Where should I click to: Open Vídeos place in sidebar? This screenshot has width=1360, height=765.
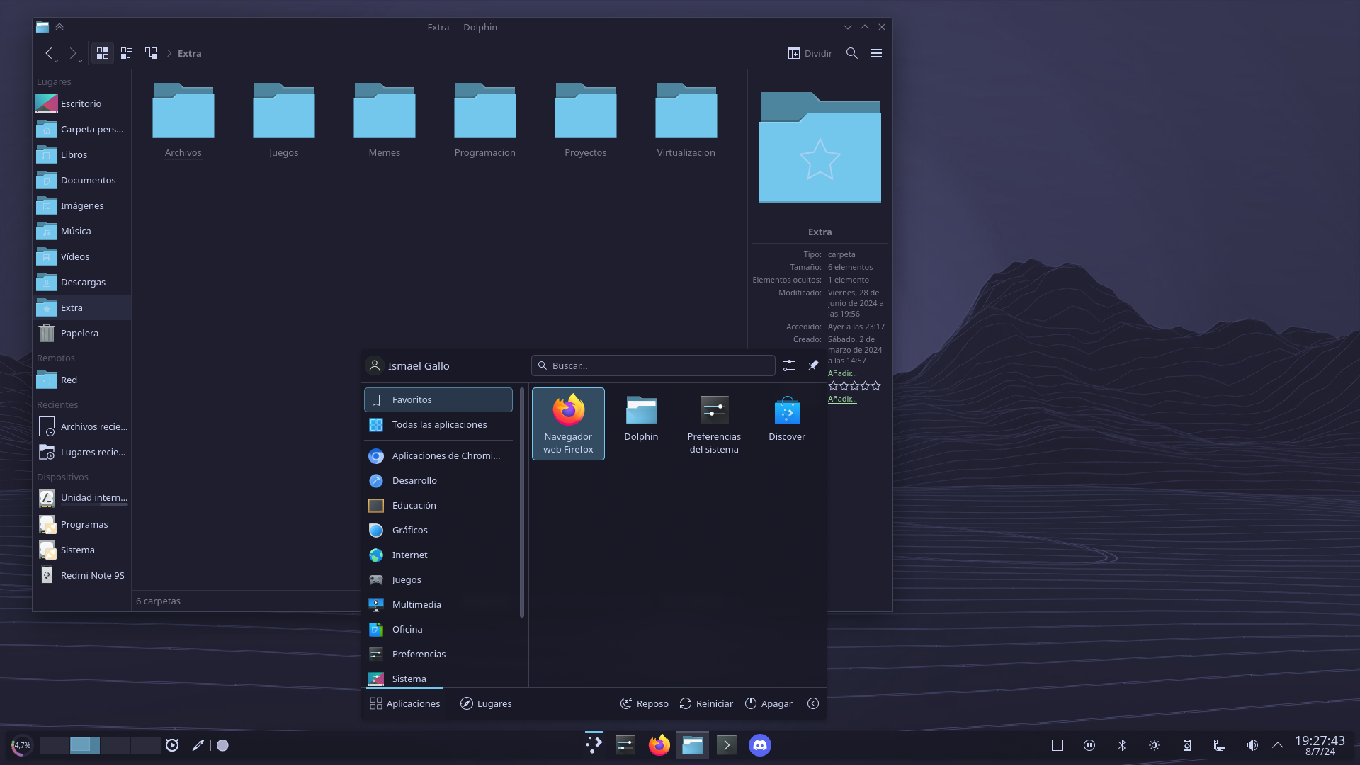pos(82,256)
